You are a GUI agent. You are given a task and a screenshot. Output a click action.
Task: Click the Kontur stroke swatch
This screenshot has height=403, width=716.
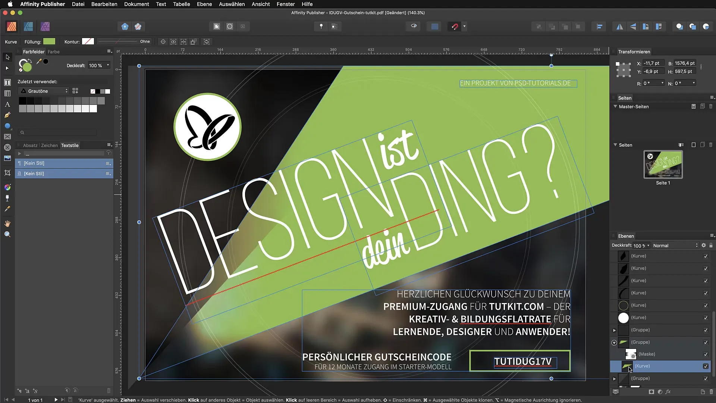click(x=88, y=41)
